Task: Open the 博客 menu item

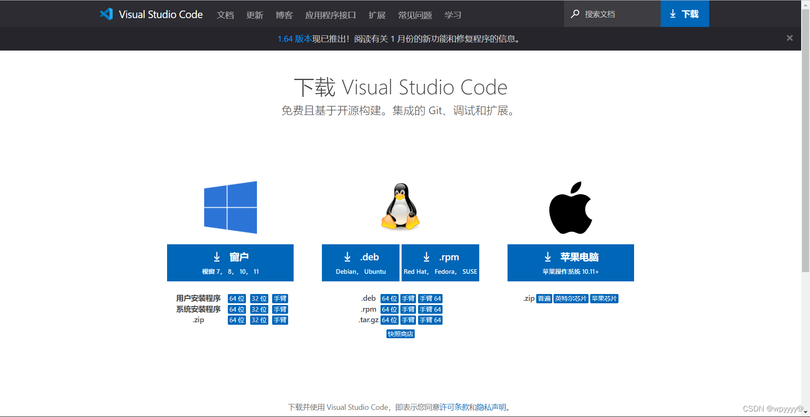Action: coord(284,15)
